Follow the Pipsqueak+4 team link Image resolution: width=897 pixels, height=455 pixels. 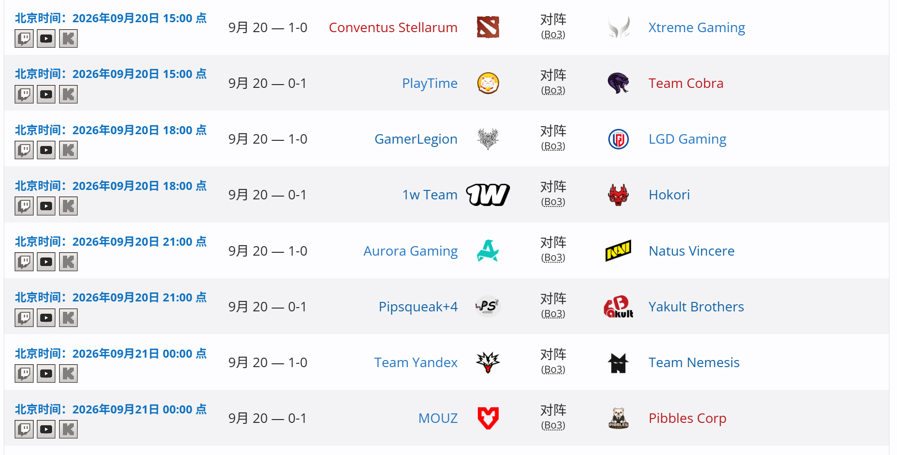(418, 307)
